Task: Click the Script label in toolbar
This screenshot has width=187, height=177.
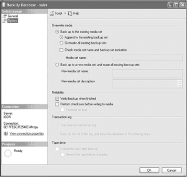Action: point(59,14)
